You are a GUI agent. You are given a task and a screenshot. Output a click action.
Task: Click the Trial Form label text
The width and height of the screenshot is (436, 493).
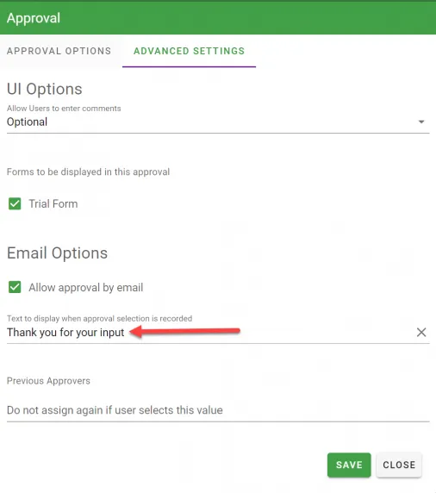(53, 203)
